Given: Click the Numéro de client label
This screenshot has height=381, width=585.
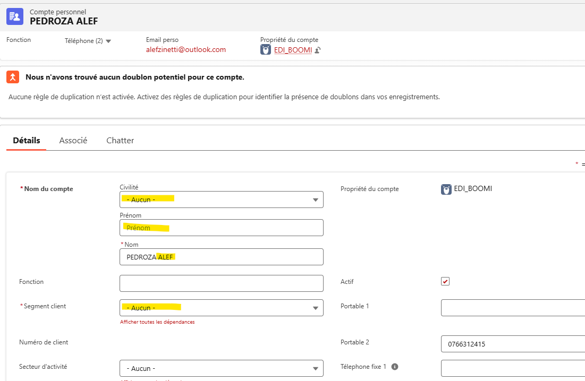Looking at the screenshot, I should (44, 342).
